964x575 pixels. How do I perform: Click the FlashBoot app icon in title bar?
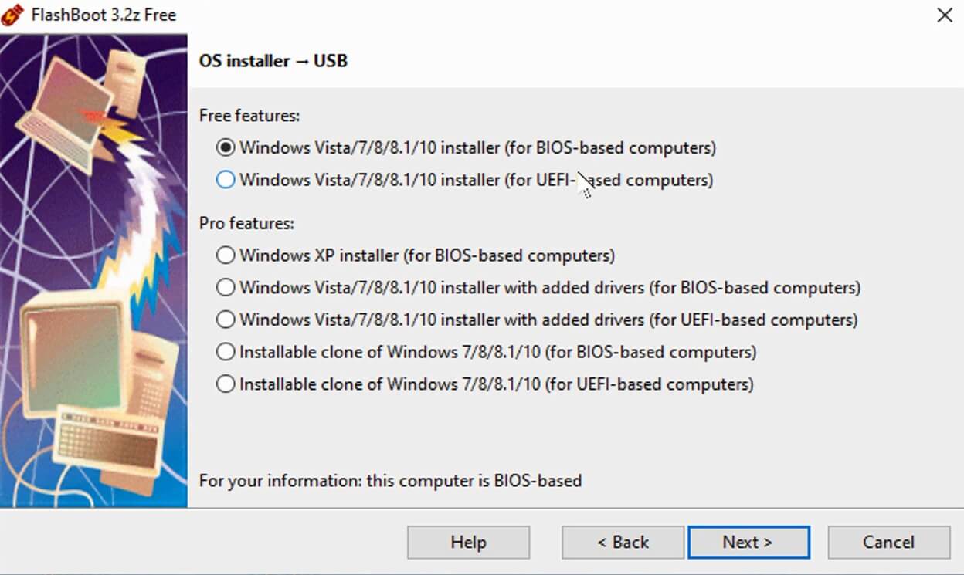pyautogui.click(x=12, y=15)
